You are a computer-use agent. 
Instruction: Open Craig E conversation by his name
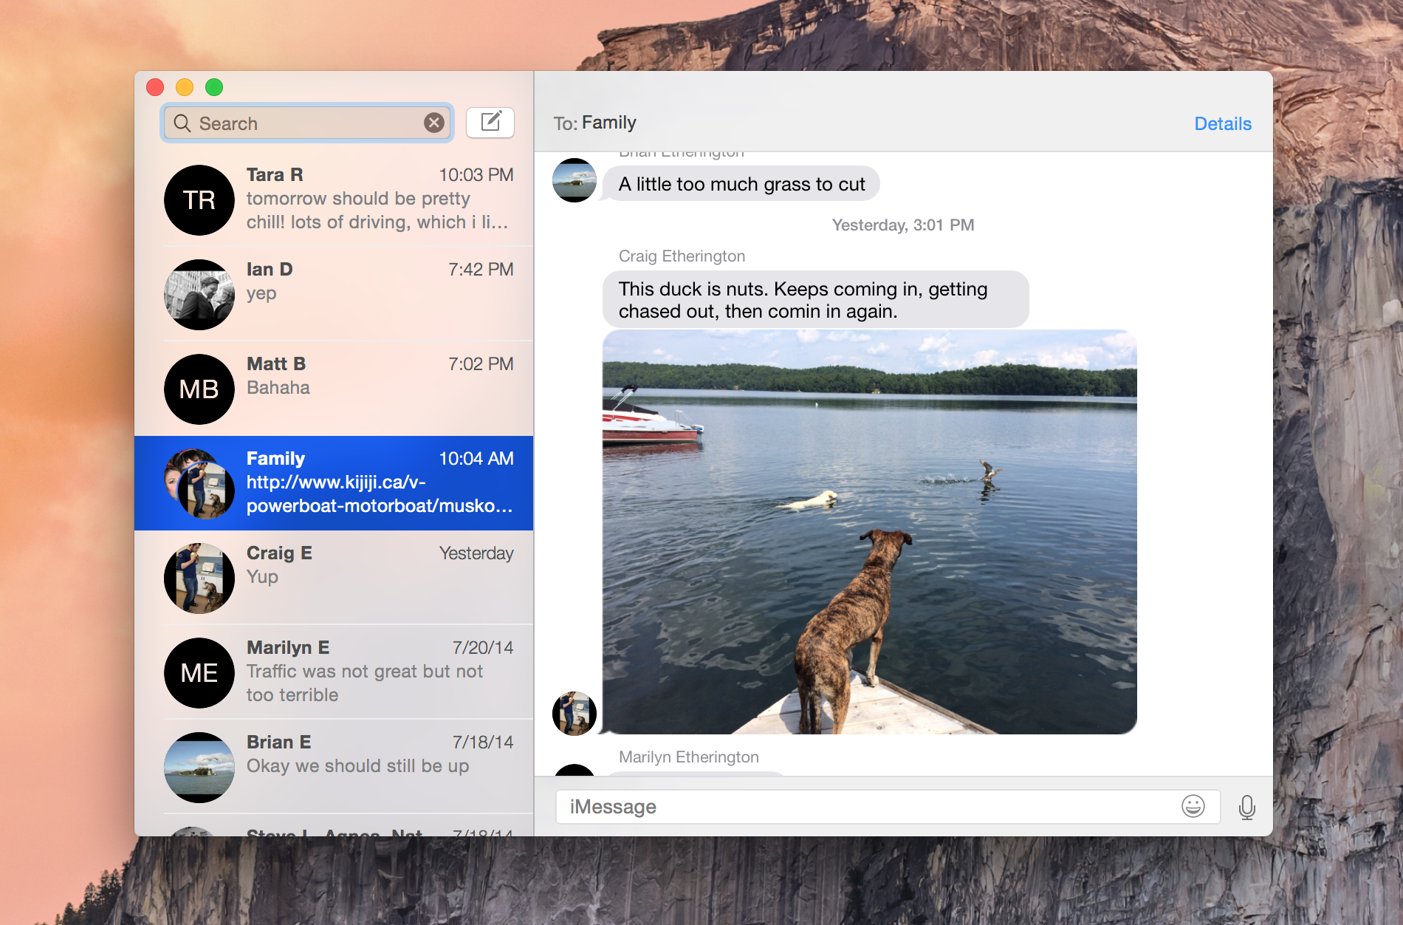(x=279, y=553)
